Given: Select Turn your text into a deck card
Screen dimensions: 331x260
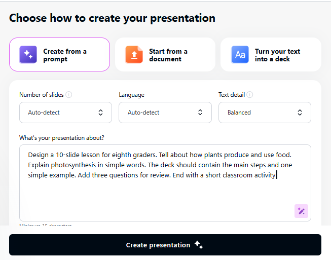Looking at the screenshot, I should coord(271,54).
